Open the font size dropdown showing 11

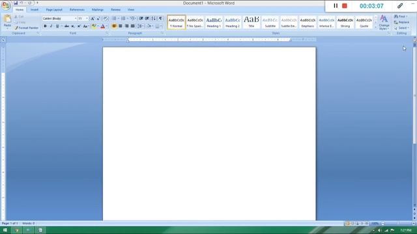coord(87,19)
